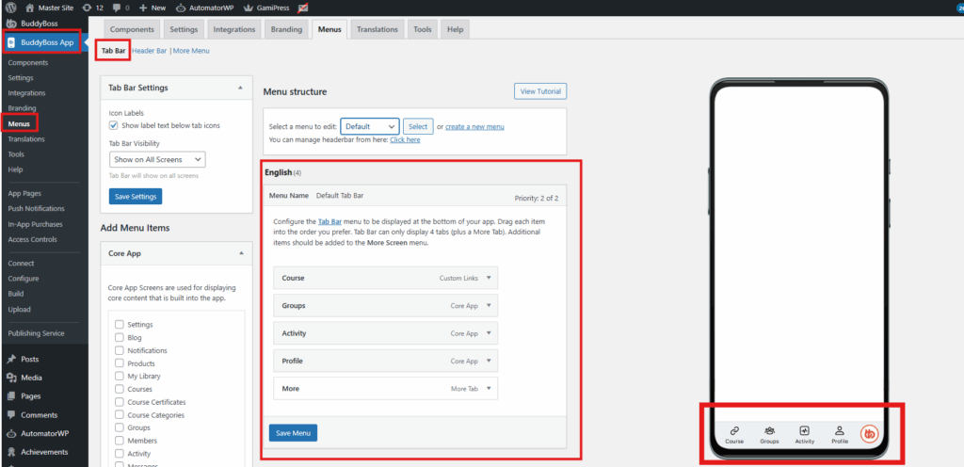Open Publishing Service in sidebar
Screen dimensions: 964x467
[x=37, y=333]
